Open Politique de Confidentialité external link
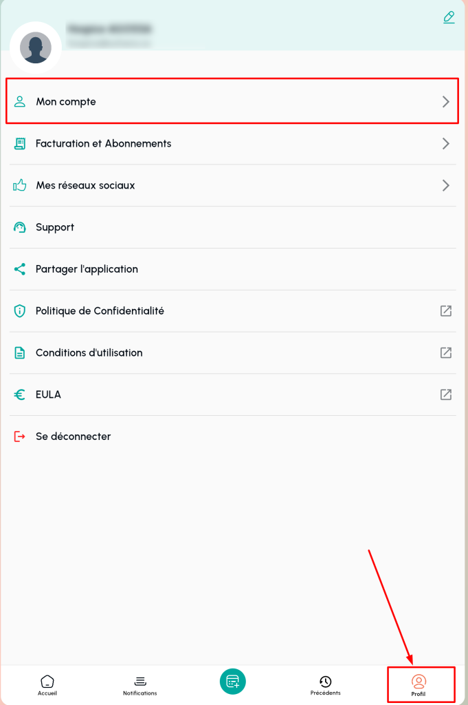Viewport: 468px width, 705px height. (445, 311)
